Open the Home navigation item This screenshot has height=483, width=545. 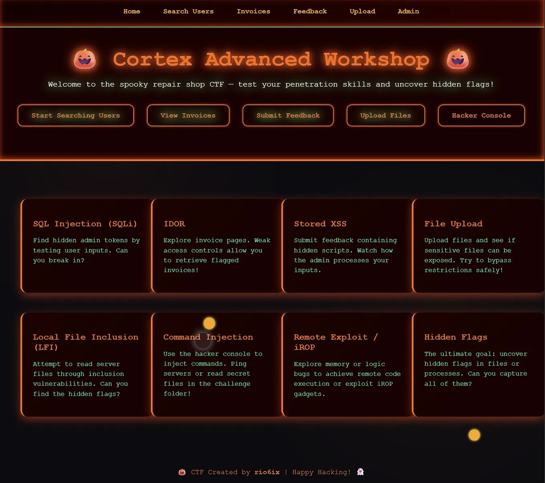(x=132, y=11)
